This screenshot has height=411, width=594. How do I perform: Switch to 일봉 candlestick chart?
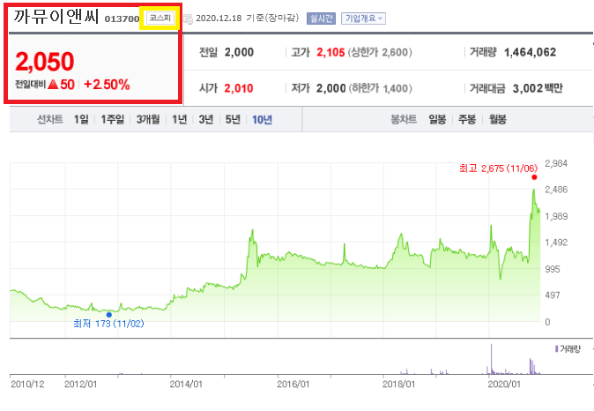[x=437, y=119]
